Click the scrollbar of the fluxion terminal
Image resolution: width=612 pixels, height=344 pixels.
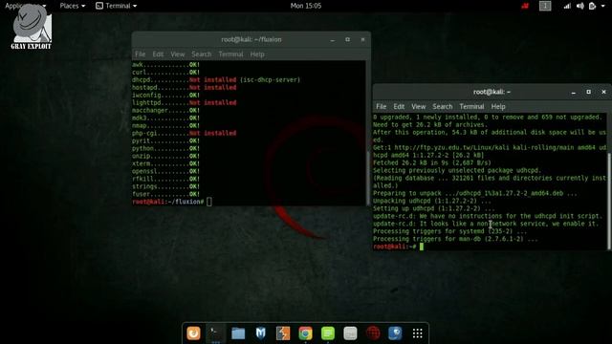pyautogui.click(x=368, y=178)
